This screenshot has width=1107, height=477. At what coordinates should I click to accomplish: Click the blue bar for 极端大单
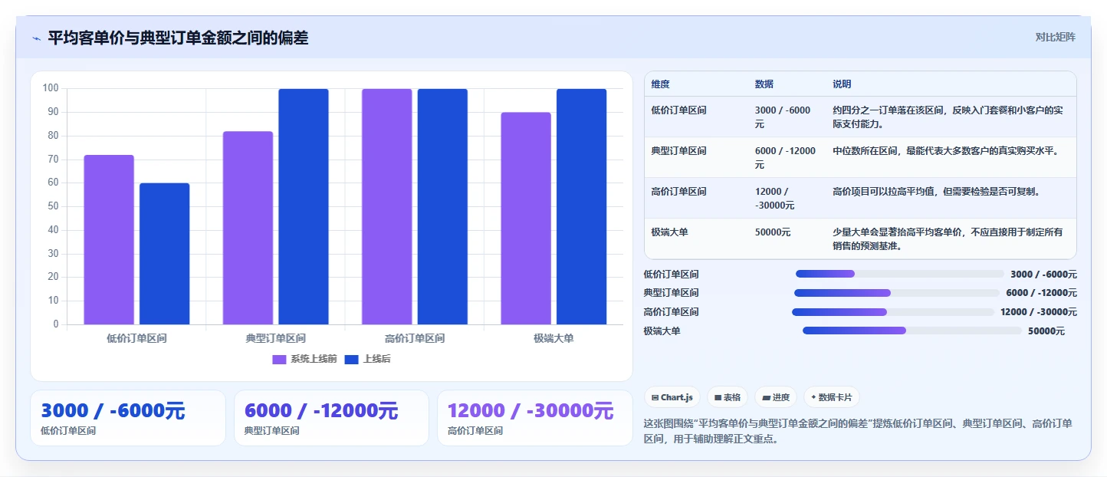click(581, 206)
